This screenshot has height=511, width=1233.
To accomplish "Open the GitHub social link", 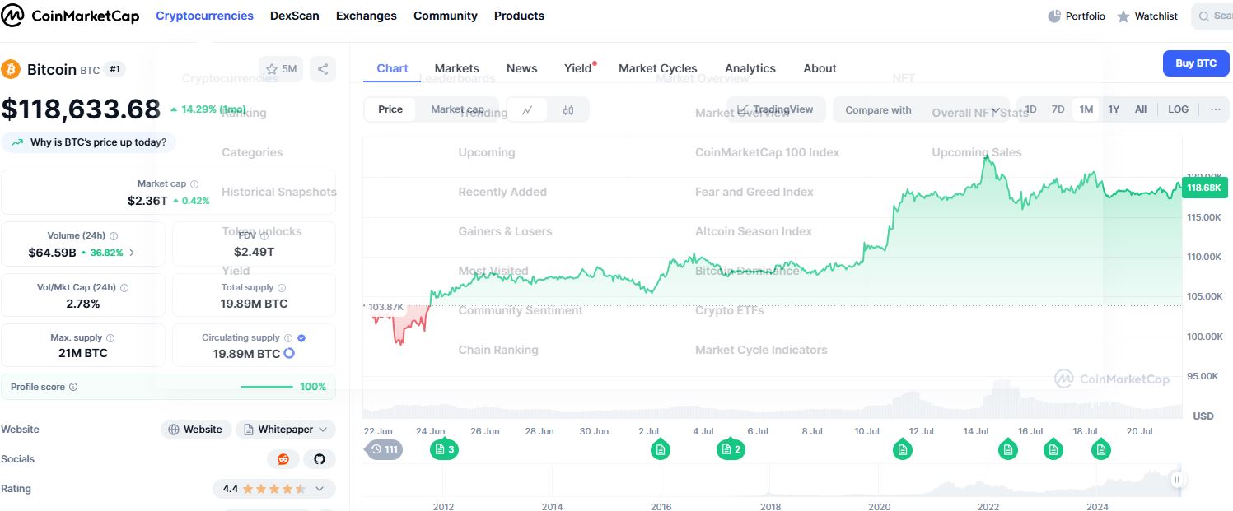I will click(320, 459).
